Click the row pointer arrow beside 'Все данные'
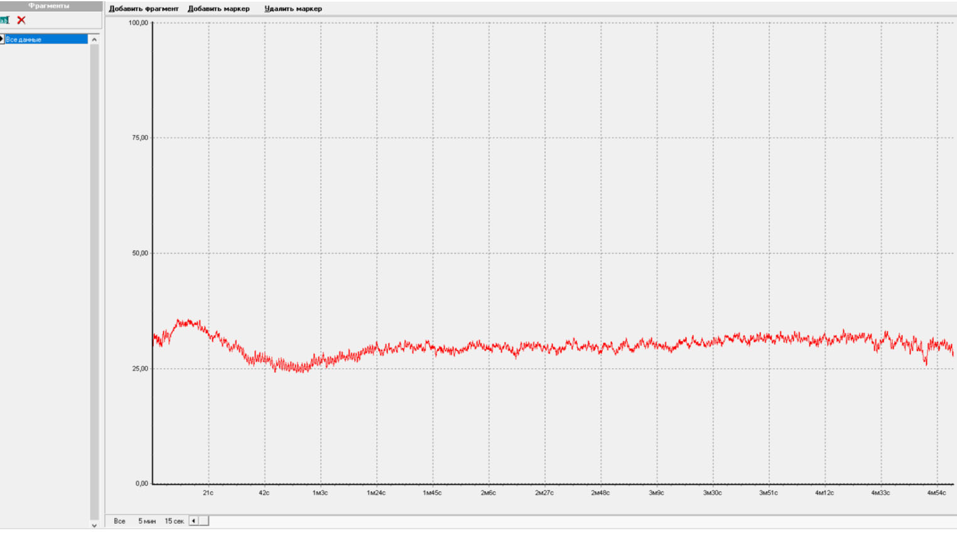Image resolution: width=957 pixels, height=535 pixels. tap(2, 40)
